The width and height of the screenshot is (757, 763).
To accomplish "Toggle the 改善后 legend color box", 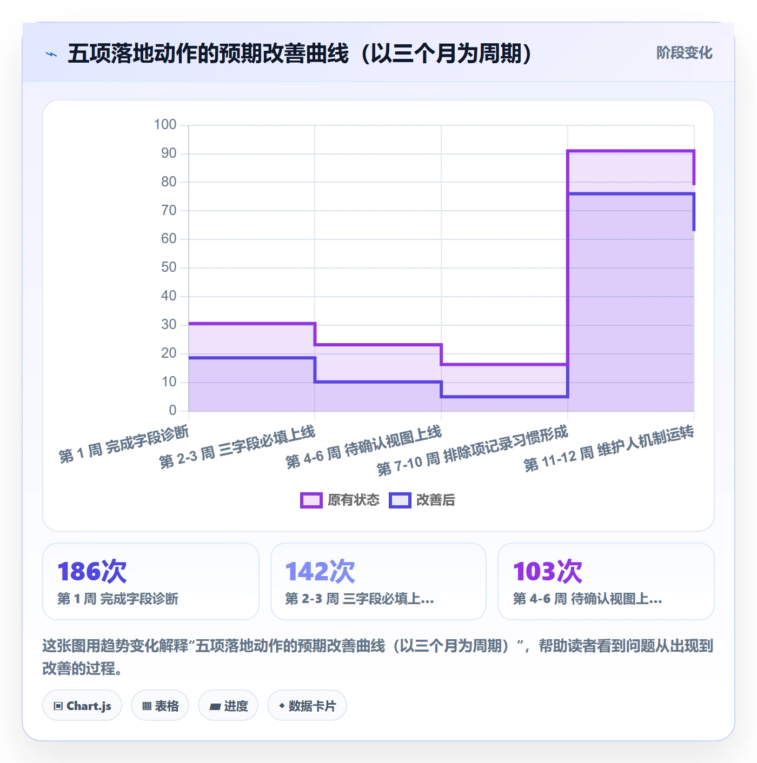I will coord(400,500).
